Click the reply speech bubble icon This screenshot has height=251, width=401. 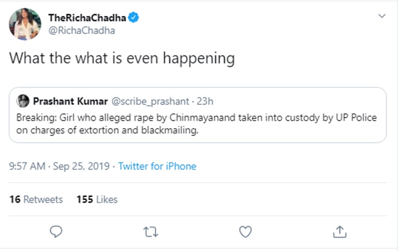pos(56,231)
